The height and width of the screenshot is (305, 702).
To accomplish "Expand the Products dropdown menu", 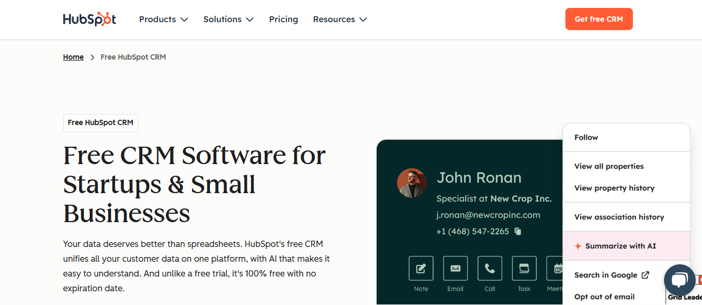I will (x=164, y=19).
